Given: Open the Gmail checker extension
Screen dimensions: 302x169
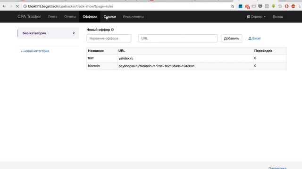Looking at the screenshot, I should pyautogui.click(x=247, y=7).
